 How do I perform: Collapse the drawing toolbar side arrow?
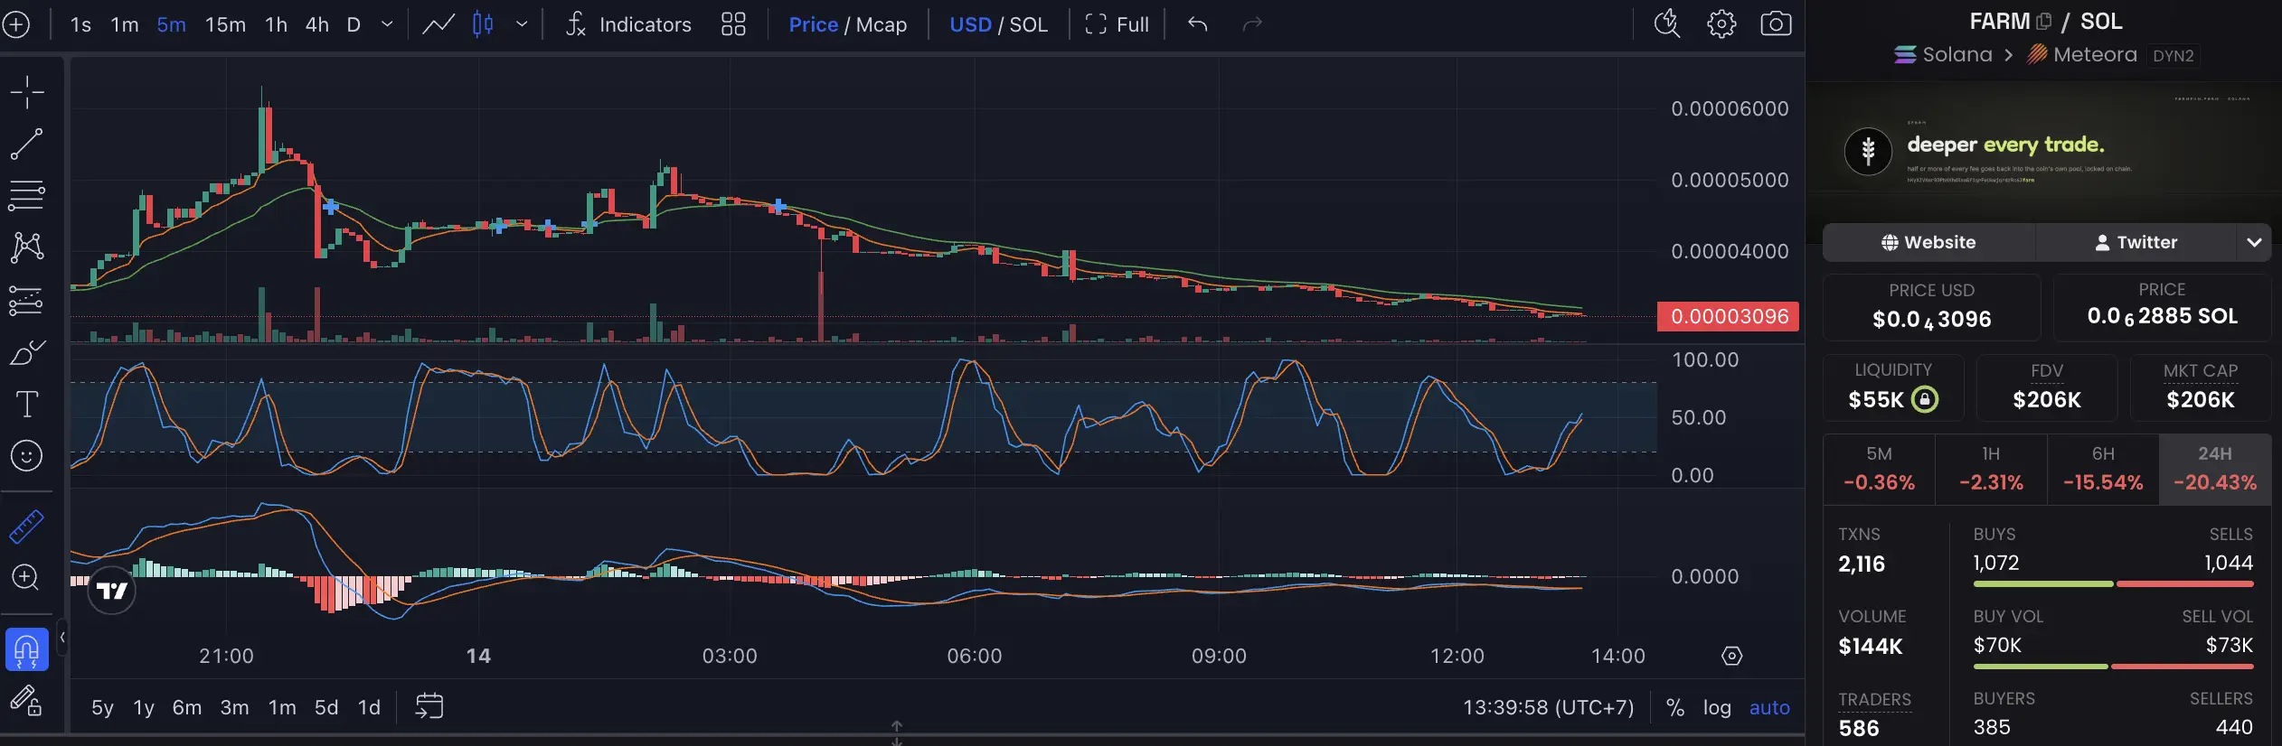click(x=62, y=638)
